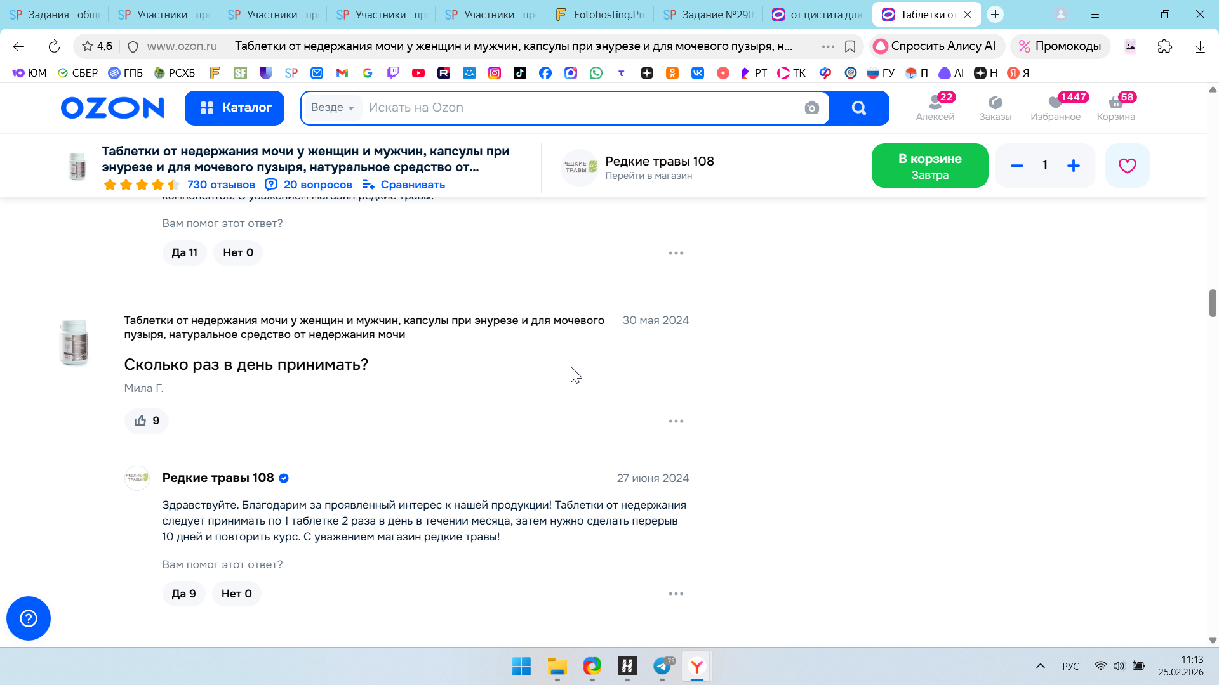Open Telegram from the Windows taskbar
The width and height of the screenshot is (1219, 685).
[x=662, y=667]
